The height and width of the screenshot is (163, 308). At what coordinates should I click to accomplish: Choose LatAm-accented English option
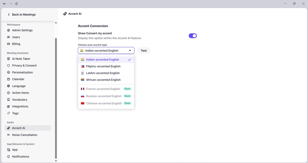(106, 73)
